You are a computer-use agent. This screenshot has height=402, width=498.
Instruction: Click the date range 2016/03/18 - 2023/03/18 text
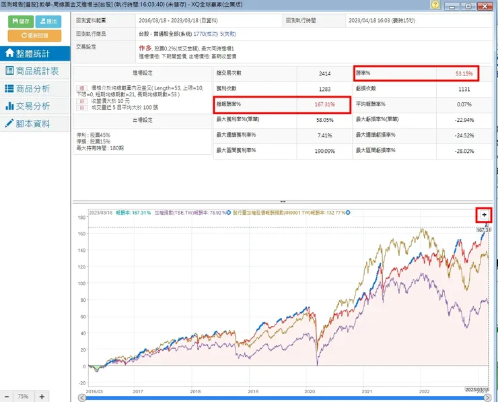(178, 21)
